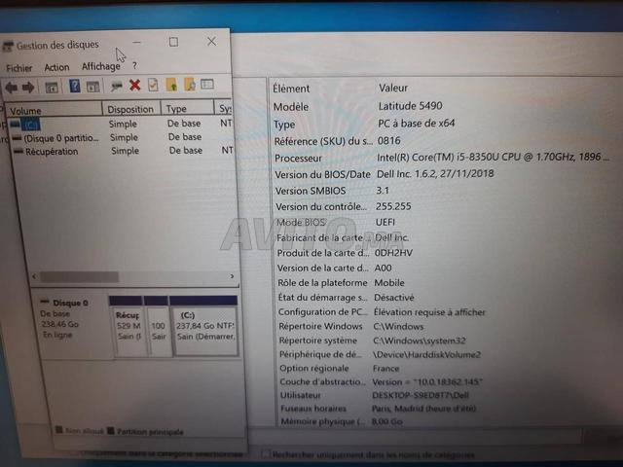
Task: Click the Forward arrow in Disk Management toolbar
Action: tap(28, 88)
